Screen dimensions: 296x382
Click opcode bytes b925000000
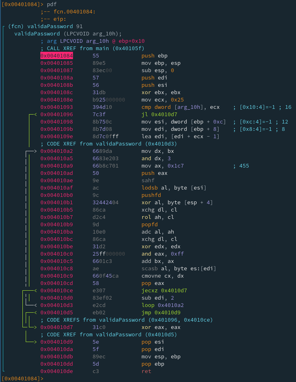tap(108, 100)
